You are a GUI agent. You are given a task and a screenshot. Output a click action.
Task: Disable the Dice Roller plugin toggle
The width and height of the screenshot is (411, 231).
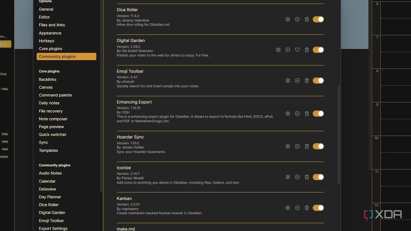coord(318,19)
